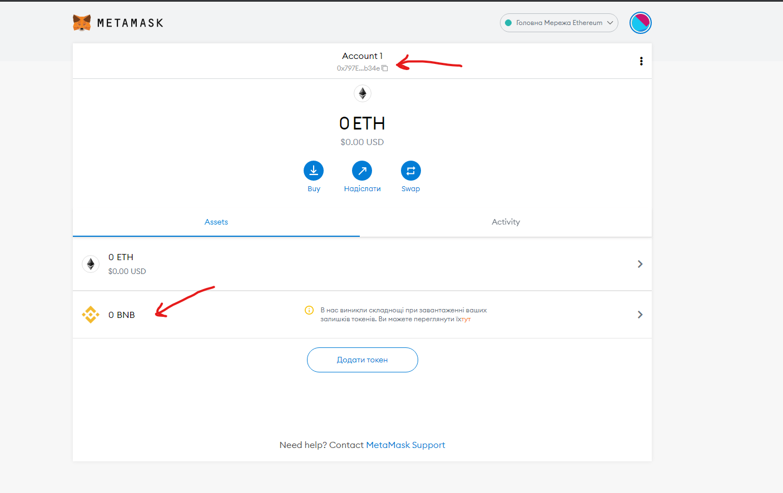Click the Account 1 name
The image size is (783, 493).
(x=363, y=56)
